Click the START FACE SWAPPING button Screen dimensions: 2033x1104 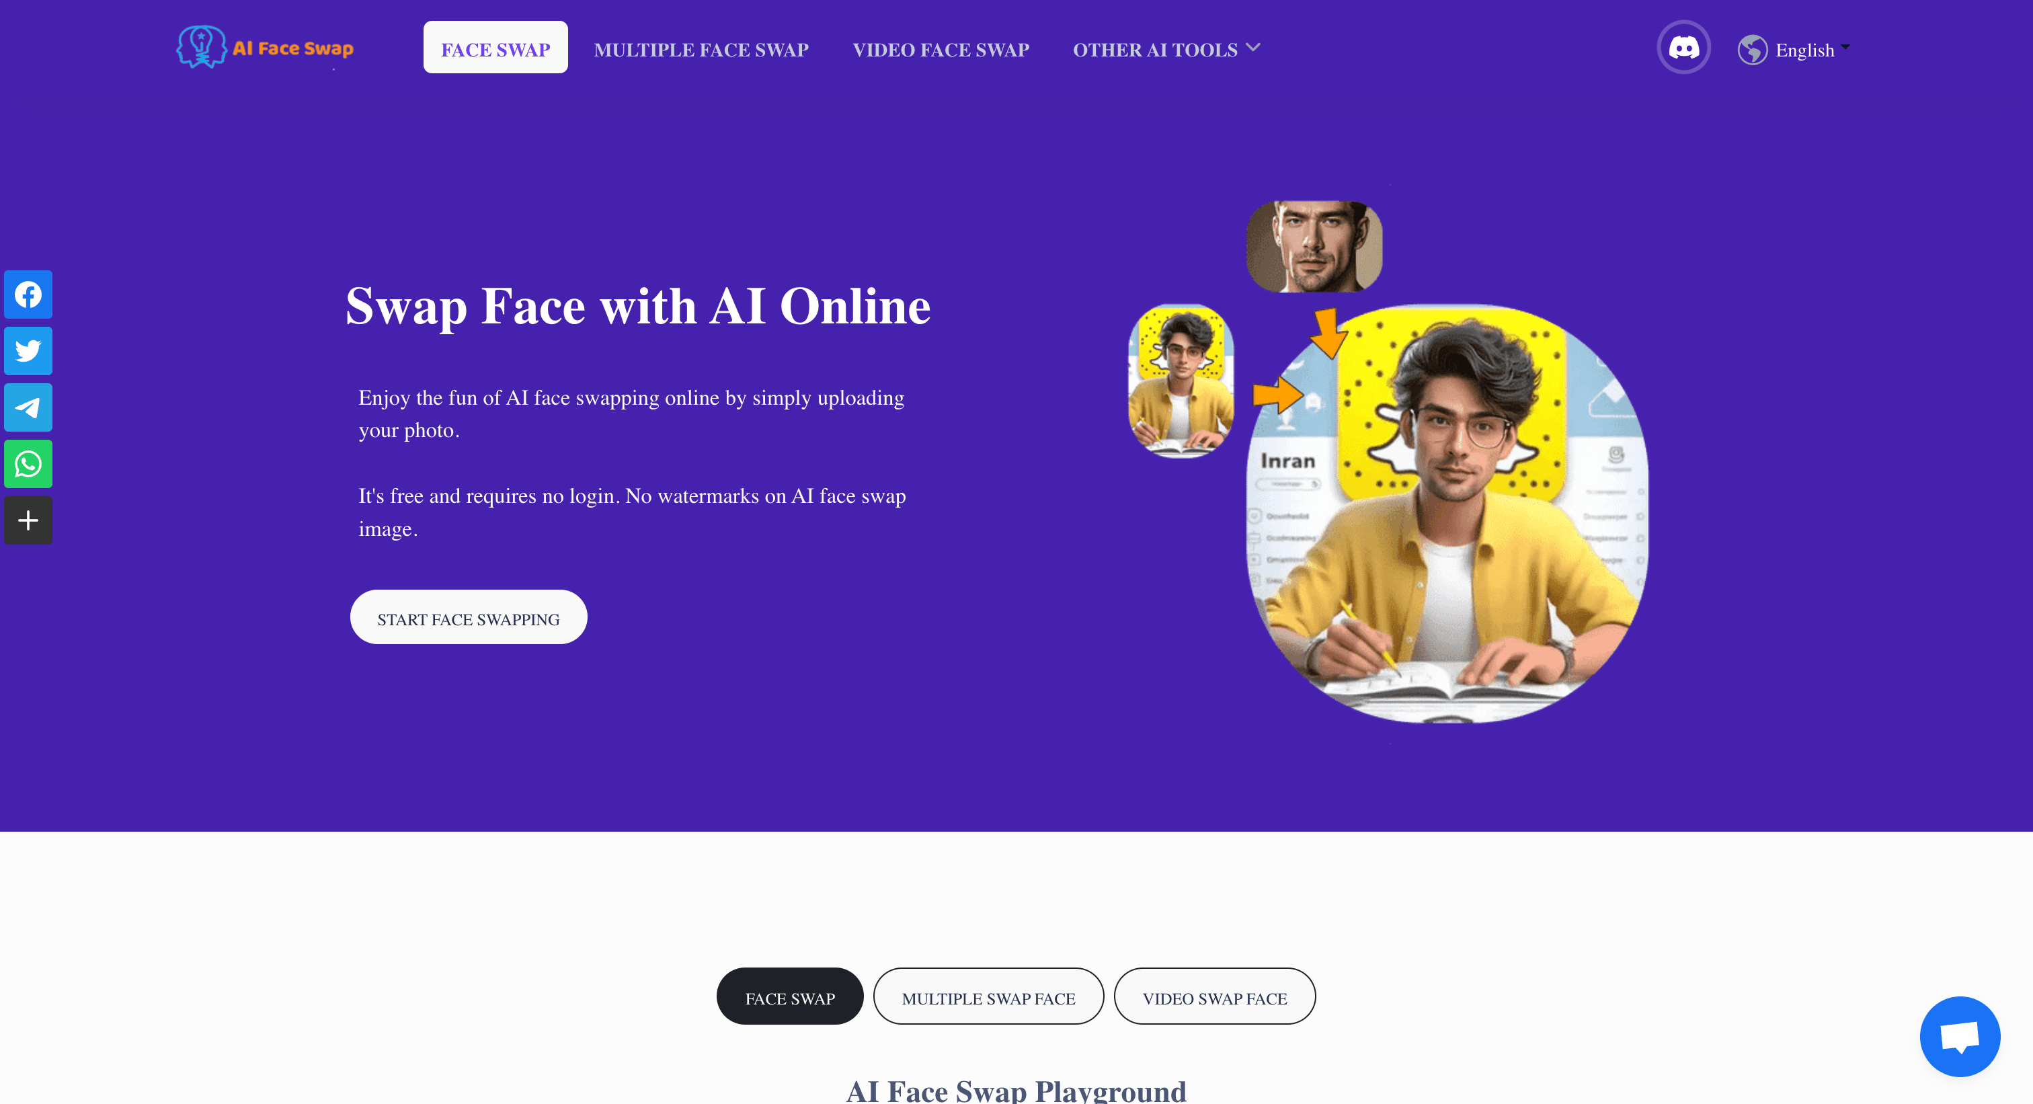[x=469, y=619]
